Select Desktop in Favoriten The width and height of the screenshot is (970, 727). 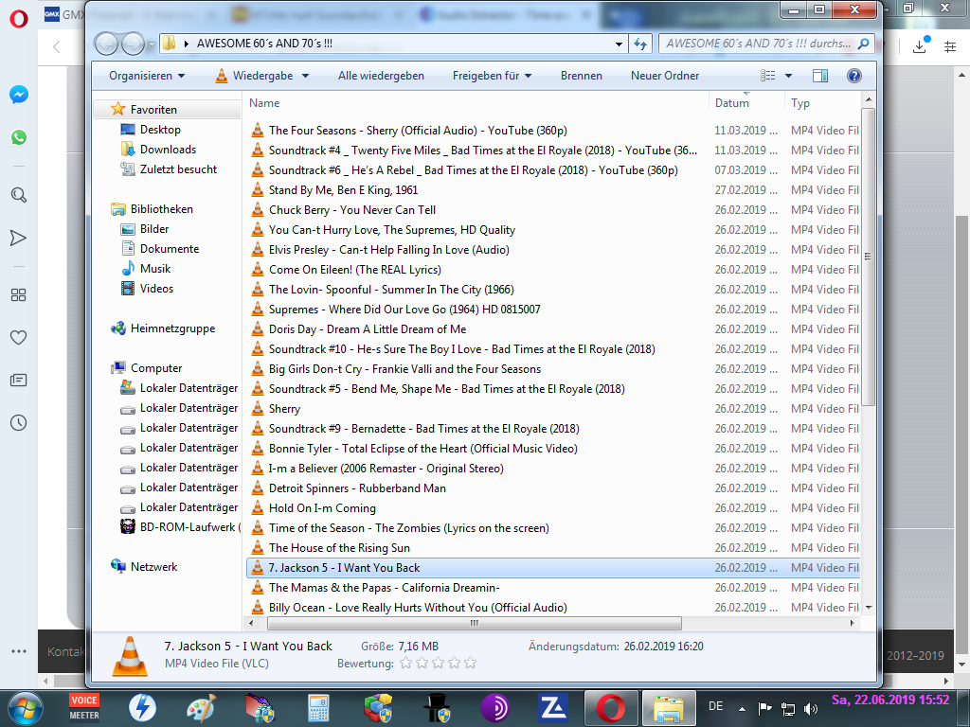point(160,129)
